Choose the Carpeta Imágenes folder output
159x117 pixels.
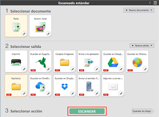coord(65,61)
